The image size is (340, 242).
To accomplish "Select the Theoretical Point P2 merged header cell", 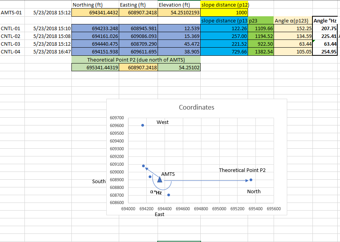I will coord(136,60).
